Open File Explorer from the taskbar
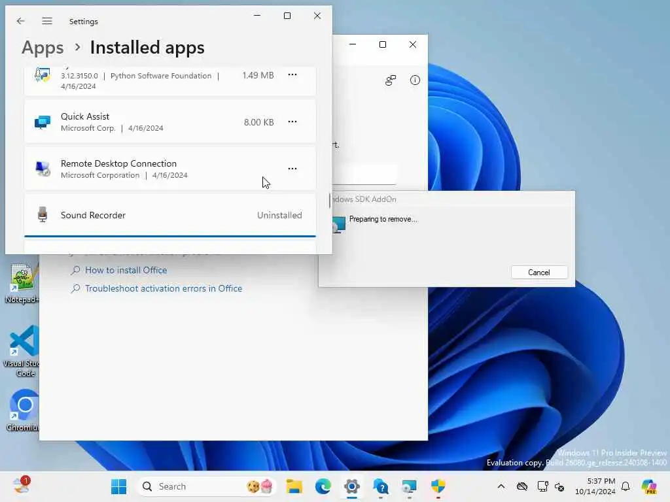 pyautogui.click(x=294, y=486)
